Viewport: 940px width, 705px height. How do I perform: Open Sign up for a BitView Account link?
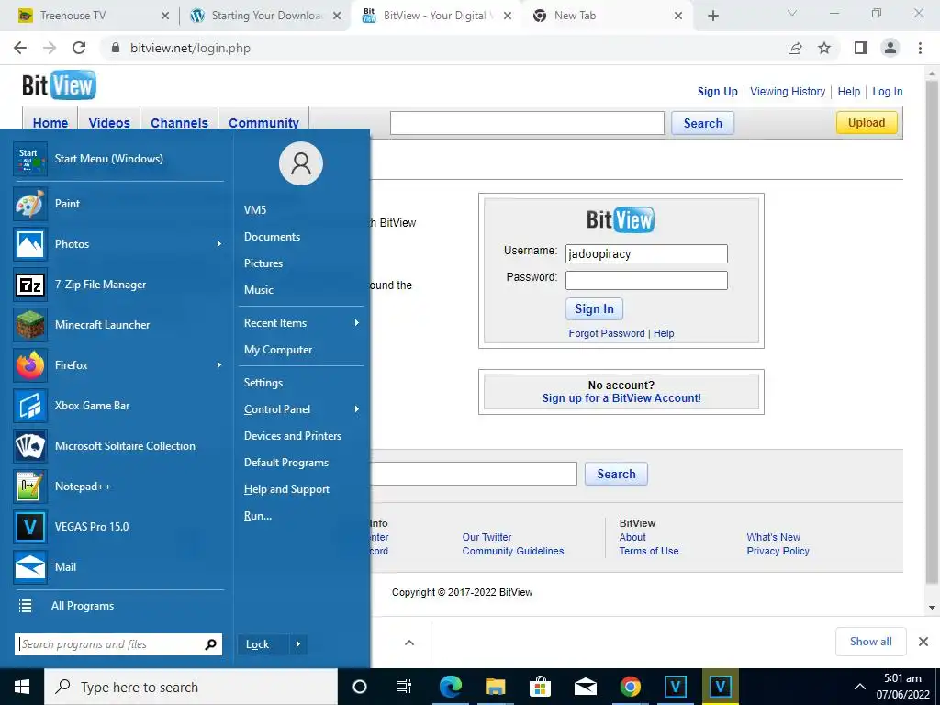click(x=621, y=398)
